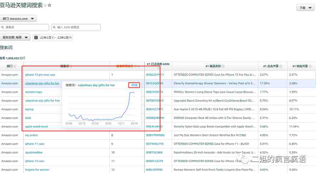Open ASIN link in iphone 11 case row
The width and height of the screenshot is (316, 173).
[155, 144]
